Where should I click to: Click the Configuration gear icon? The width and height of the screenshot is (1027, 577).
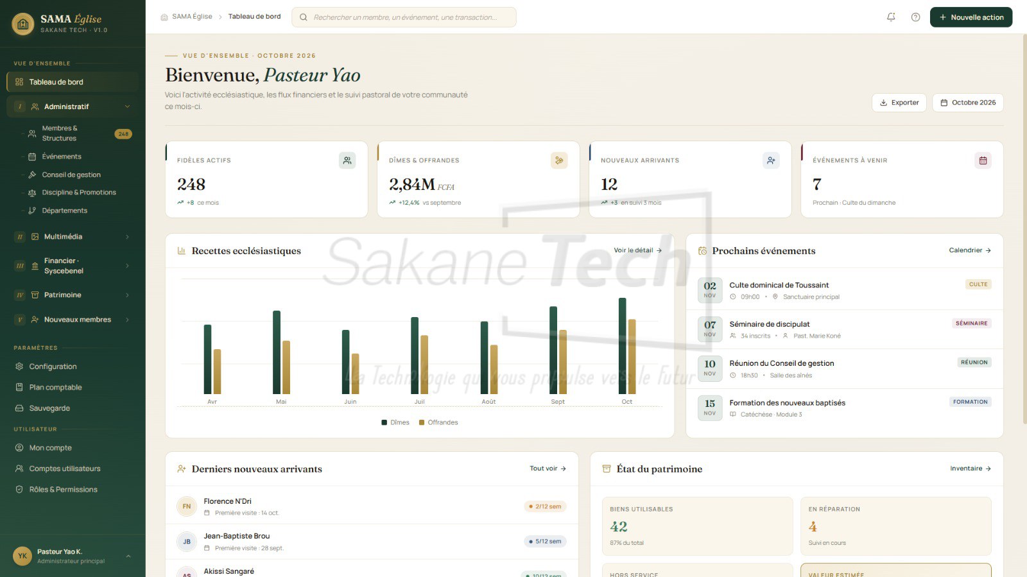pos(19,366)
